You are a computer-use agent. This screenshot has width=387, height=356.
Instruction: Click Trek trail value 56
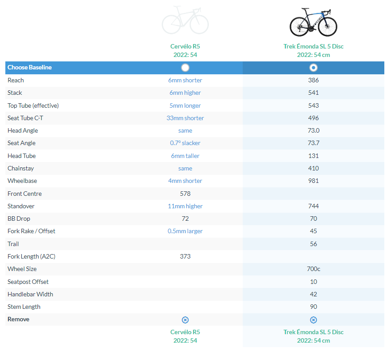point(313,244)
